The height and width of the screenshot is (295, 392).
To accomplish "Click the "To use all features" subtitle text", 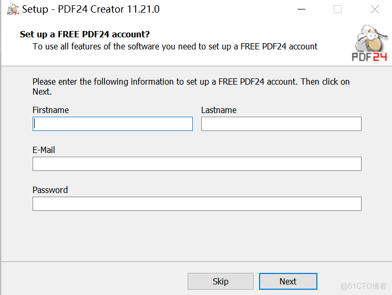I will click(x=175, y=46).
